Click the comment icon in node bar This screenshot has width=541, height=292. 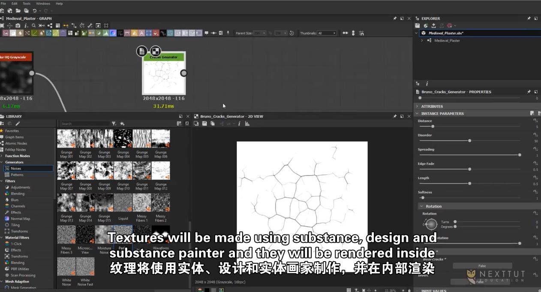point(206,33)
